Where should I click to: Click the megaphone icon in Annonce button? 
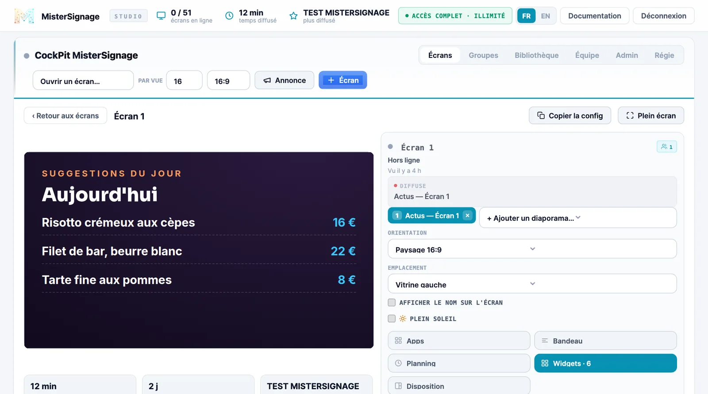pyautogui.click(x=267, y=80)
